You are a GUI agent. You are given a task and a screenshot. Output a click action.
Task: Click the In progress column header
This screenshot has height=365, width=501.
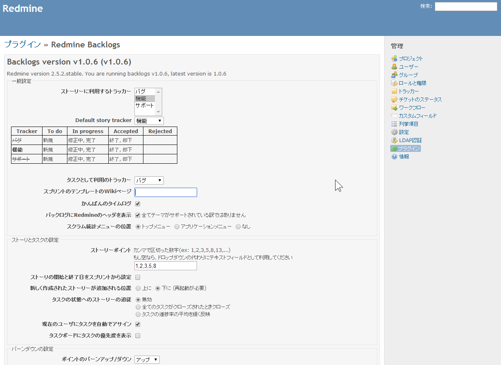(x=88, y=131)
